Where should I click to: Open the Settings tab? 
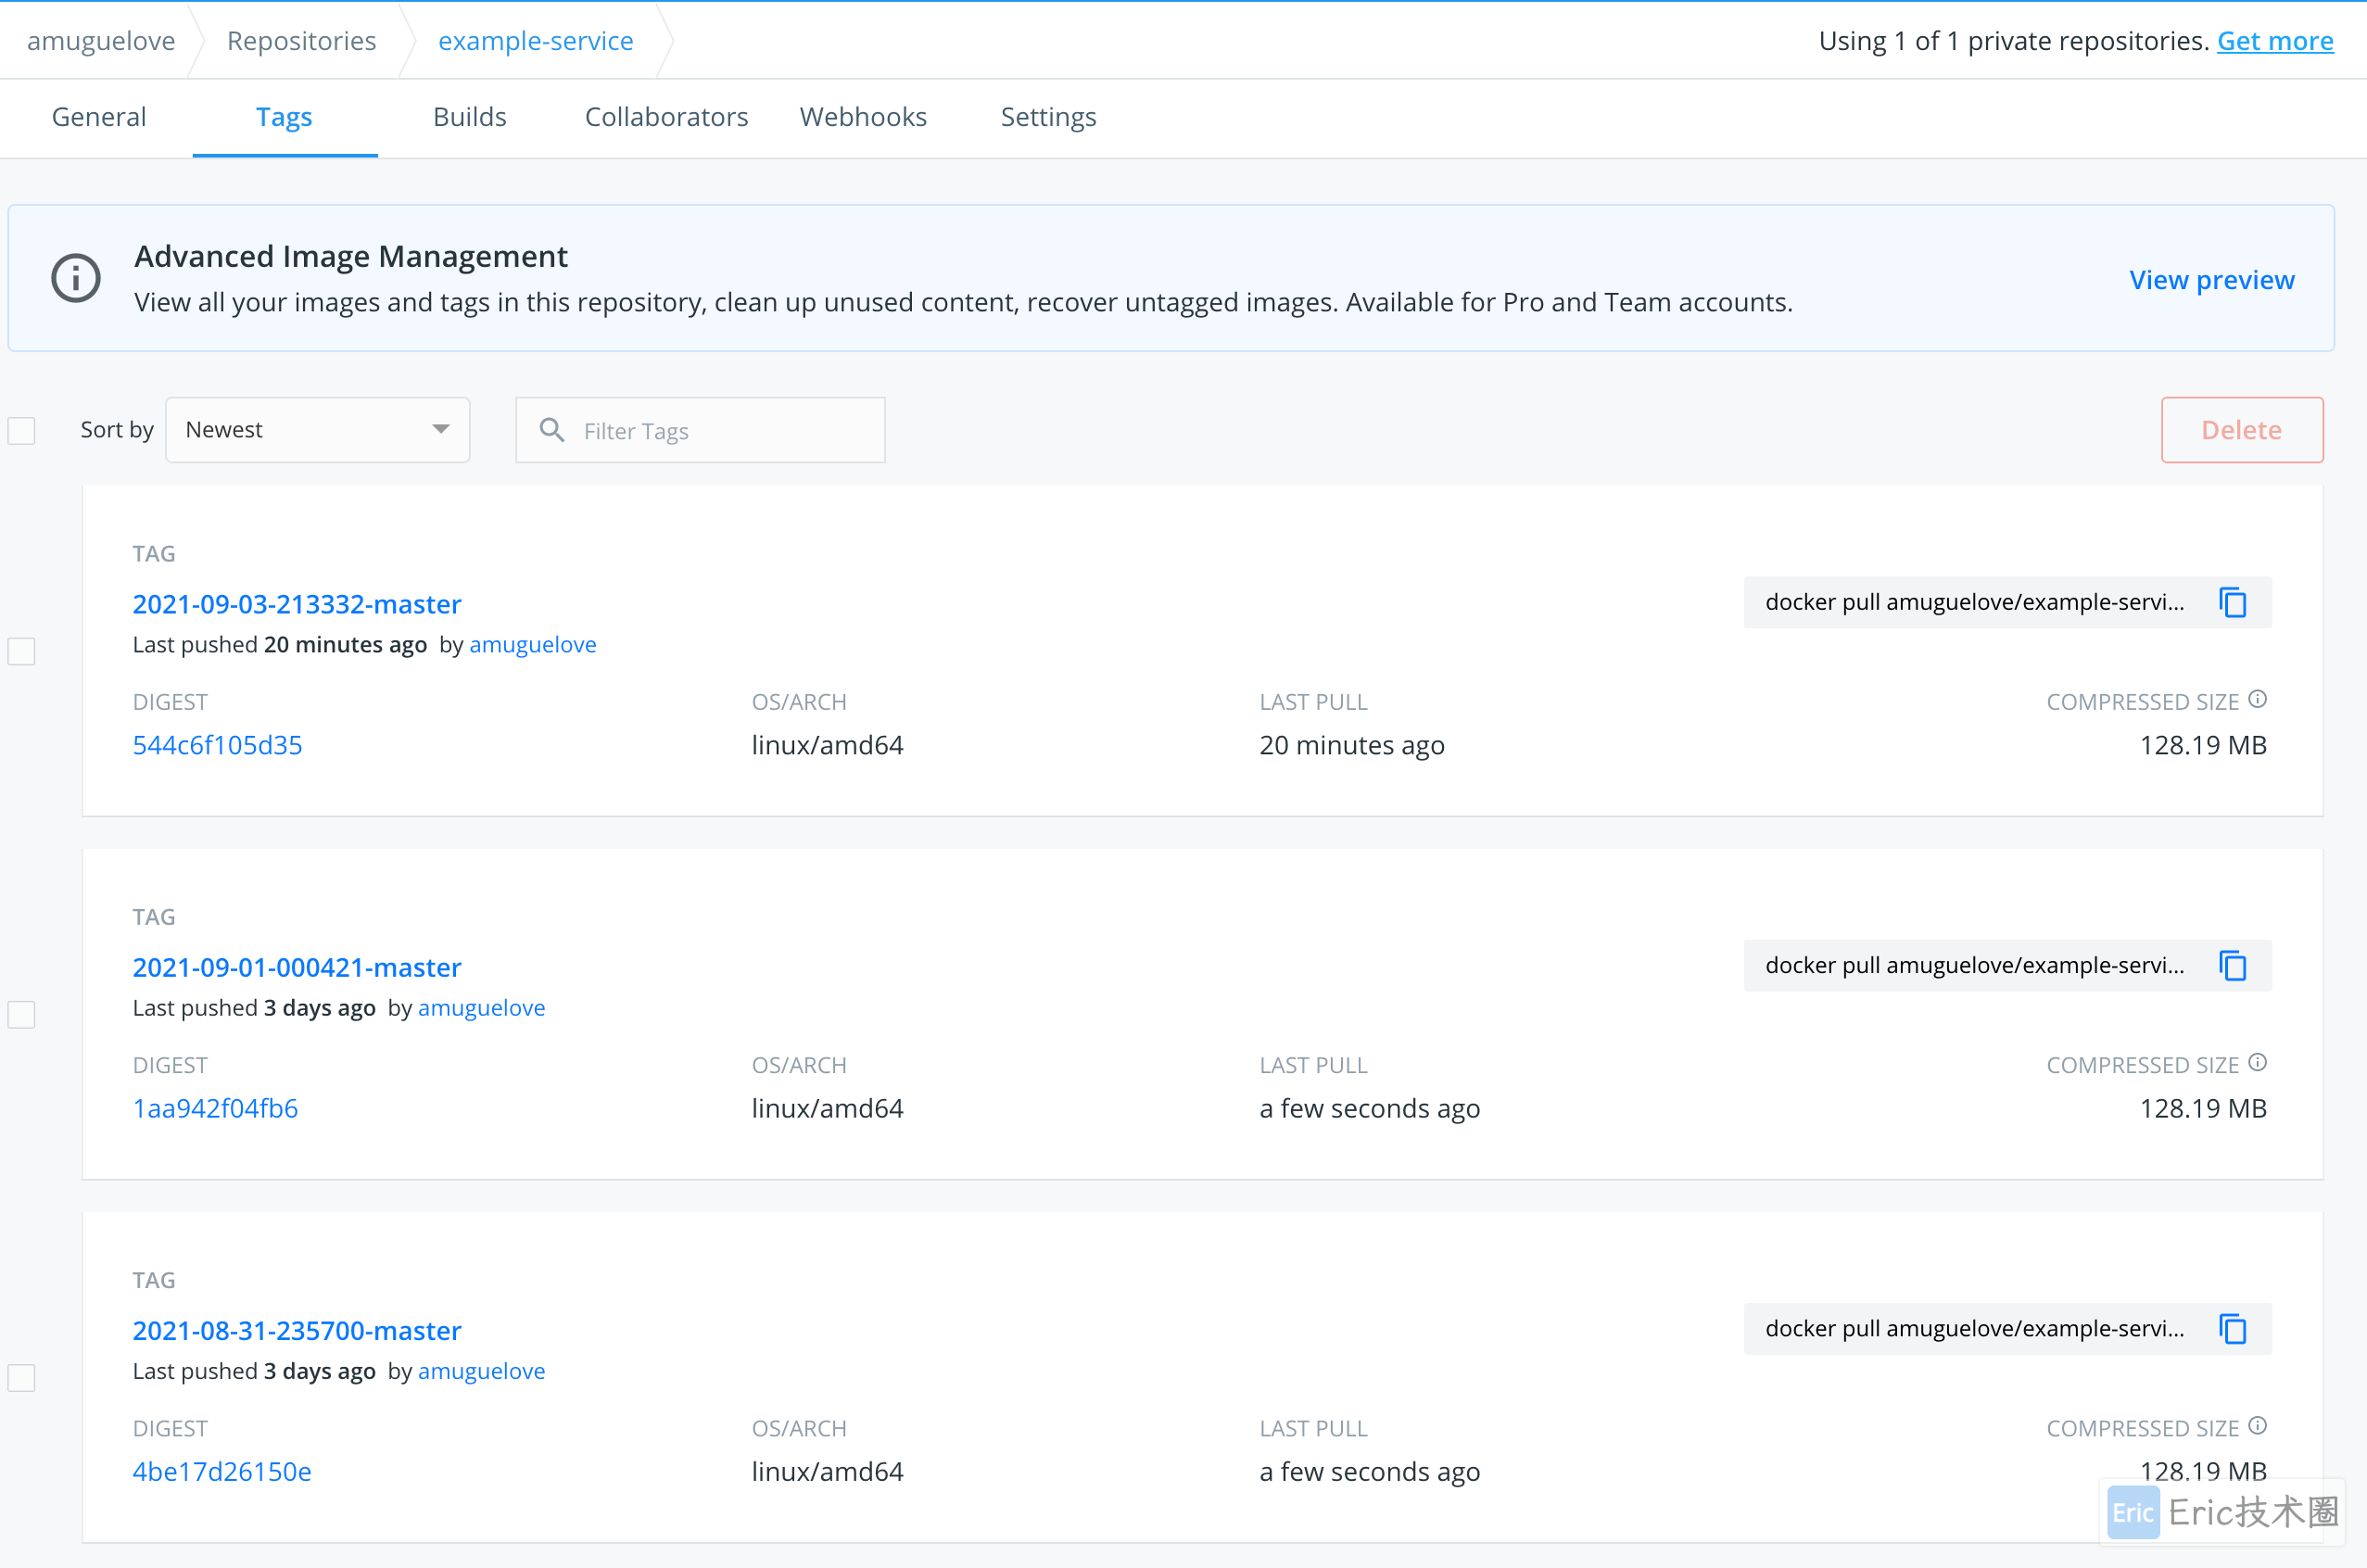pos(1048,117)
